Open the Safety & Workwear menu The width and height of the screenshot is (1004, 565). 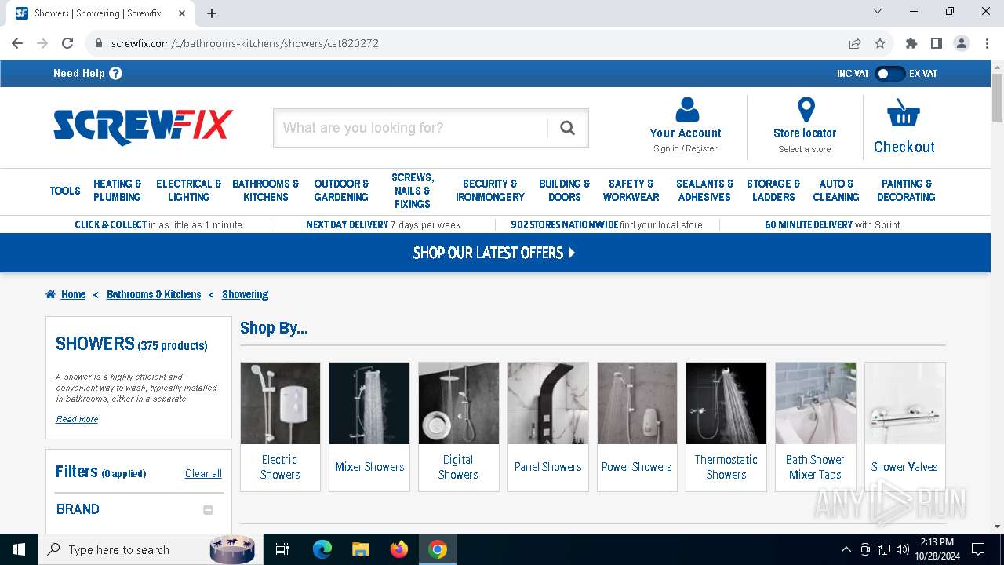pos(631,191)
